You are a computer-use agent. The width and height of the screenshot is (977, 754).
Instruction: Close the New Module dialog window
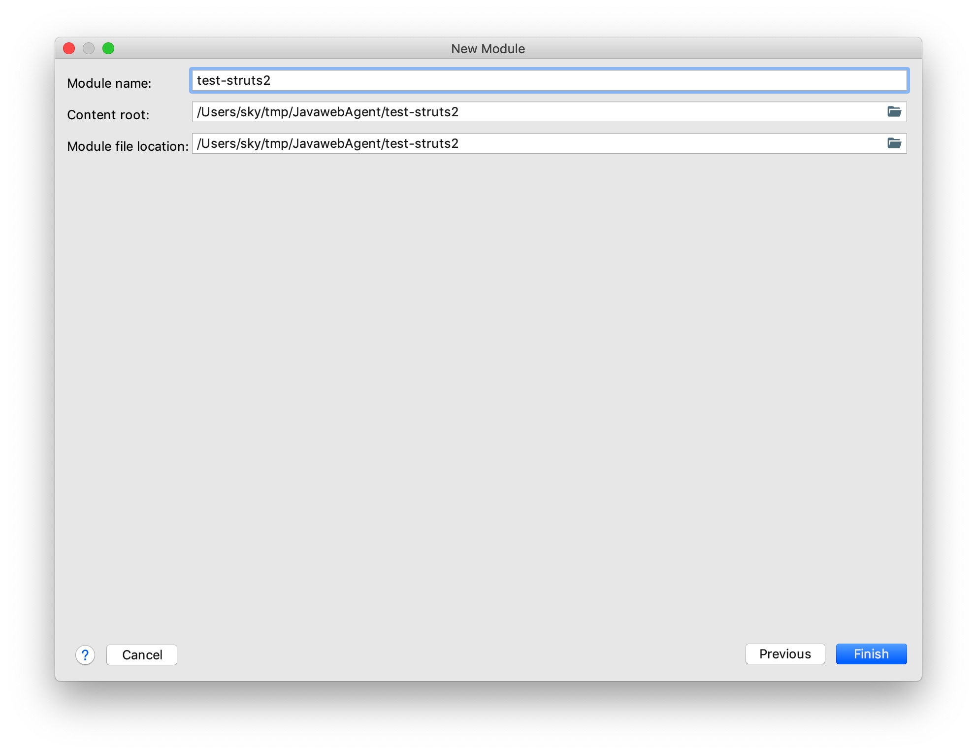(x=69, y=48)
